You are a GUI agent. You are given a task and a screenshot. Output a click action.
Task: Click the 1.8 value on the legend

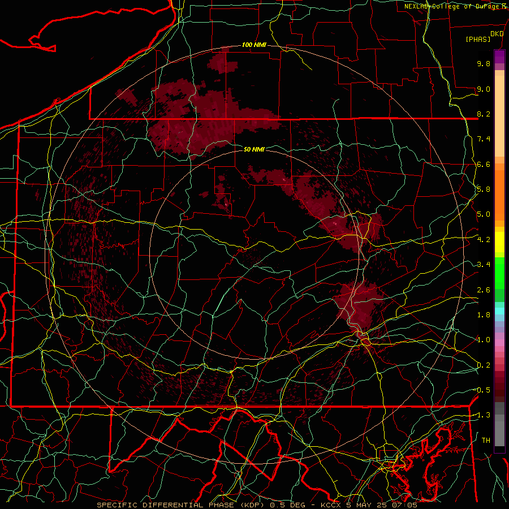pyautogui.click(x=484, y=315)
